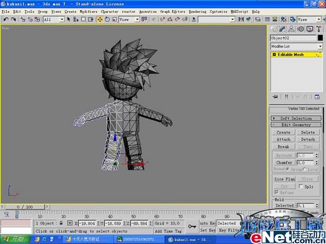Click the Attach button
The width and height of the screenshot is (326, 244).
pyautogui.click(x=283, y=140)
